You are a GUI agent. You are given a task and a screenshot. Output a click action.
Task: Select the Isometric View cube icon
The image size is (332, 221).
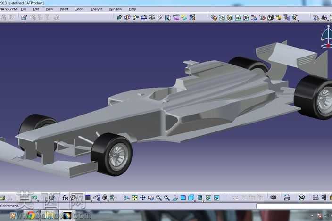(x=191, y=197)
